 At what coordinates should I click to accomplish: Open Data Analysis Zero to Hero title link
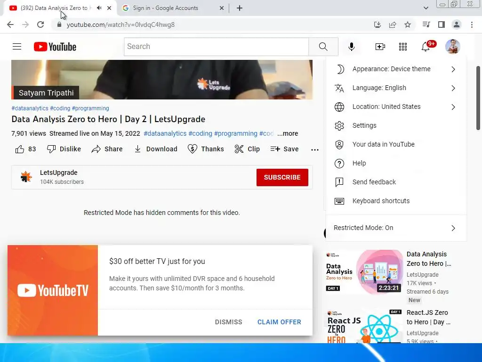click(x=429, y=259)
